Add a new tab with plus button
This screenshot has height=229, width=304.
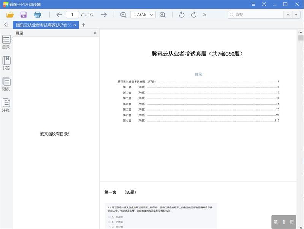(x=83, y=25)
